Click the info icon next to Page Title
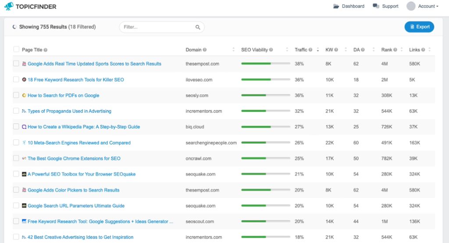The width and height of the screenshot is (449, 243). [x=46, y=50]
